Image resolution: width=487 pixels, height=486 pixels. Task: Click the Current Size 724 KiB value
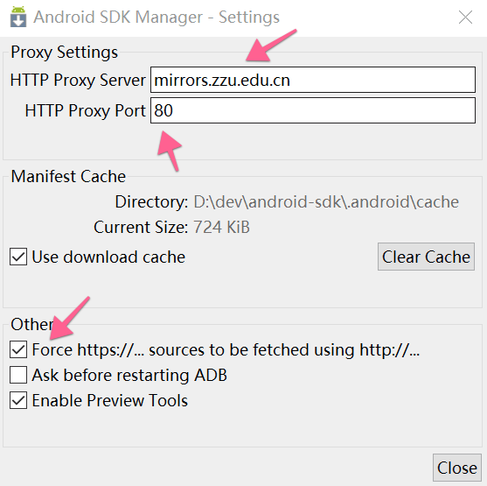click(x=221, y=227)
